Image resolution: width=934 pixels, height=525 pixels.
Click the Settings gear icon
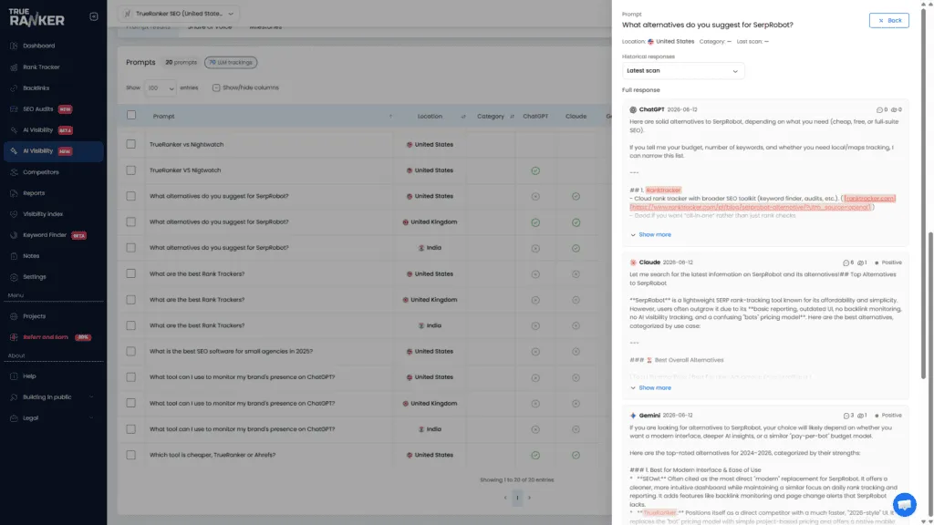(14, 277)
